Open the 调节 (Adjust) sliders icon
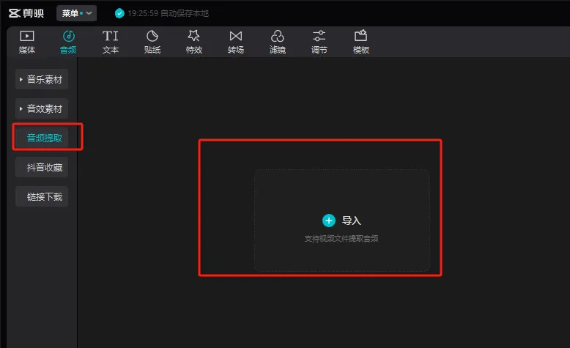Viewport: 570px width, 348px height. tap(319, 36)
